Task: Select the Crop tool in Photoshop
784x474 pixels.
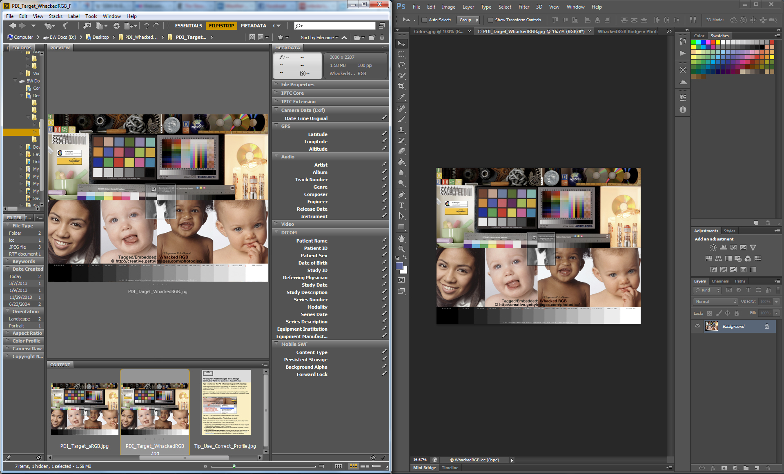Action: pos(402,86)
